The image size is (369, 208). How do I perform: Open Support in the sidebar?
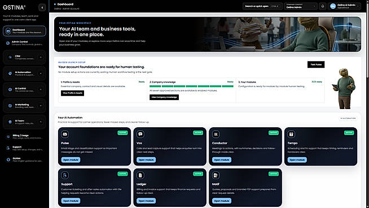24,148
